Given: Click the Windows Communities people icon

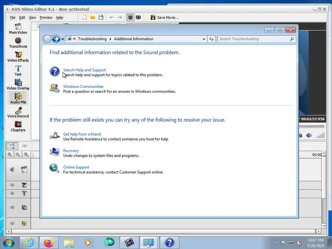Looking at the screenshot, I should 54,88.
